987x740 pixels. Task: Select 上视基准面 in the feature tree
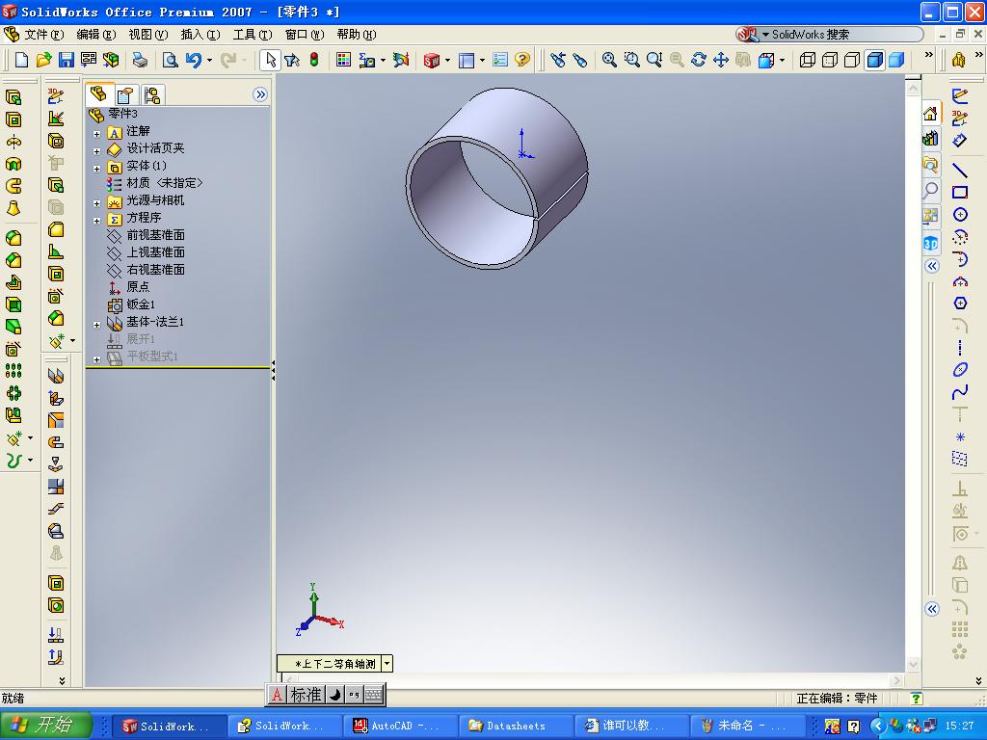[155, 251]
